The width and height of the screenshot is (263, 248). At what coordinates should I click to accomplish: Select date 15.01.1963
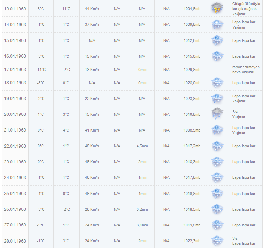pos(15,40)
